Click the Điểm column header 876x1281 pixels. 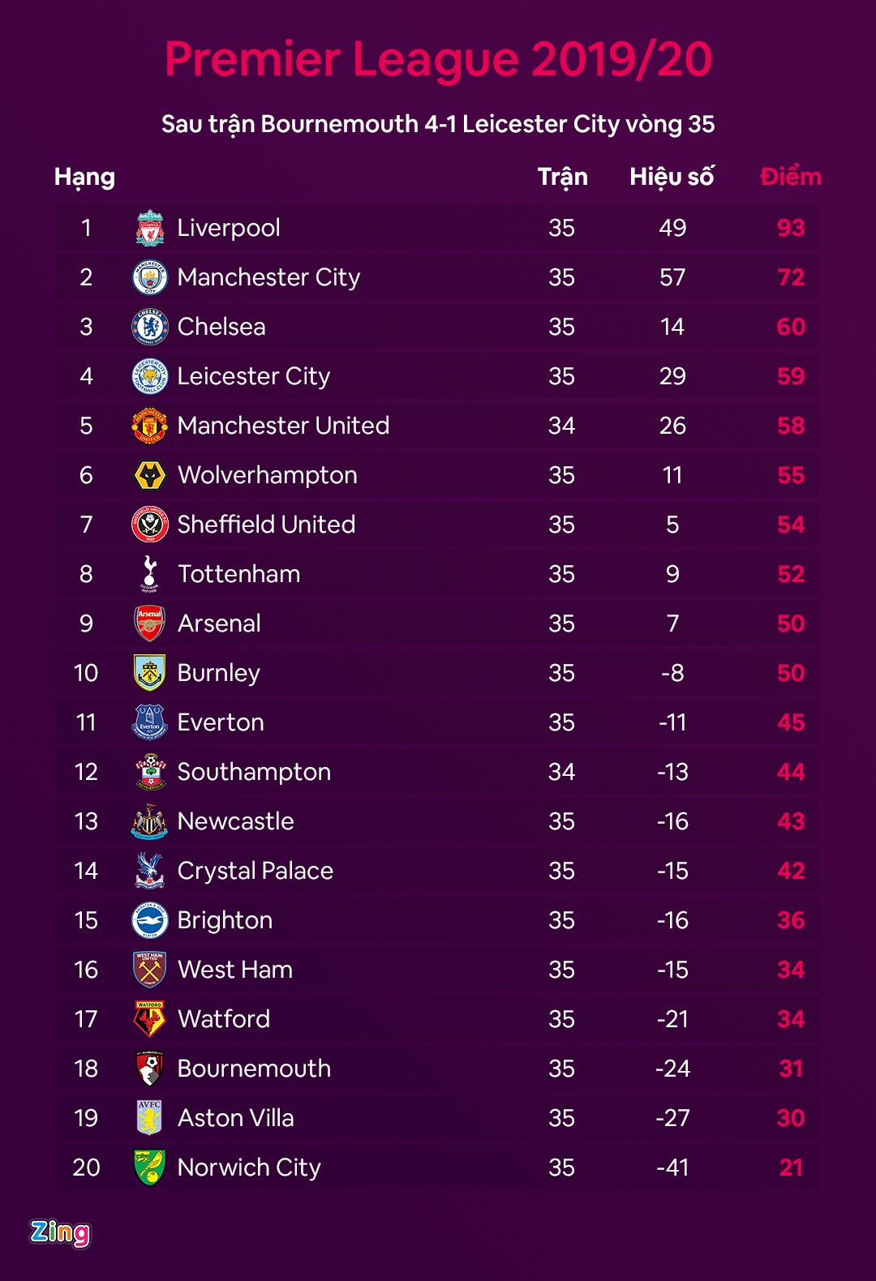[790, 177]
